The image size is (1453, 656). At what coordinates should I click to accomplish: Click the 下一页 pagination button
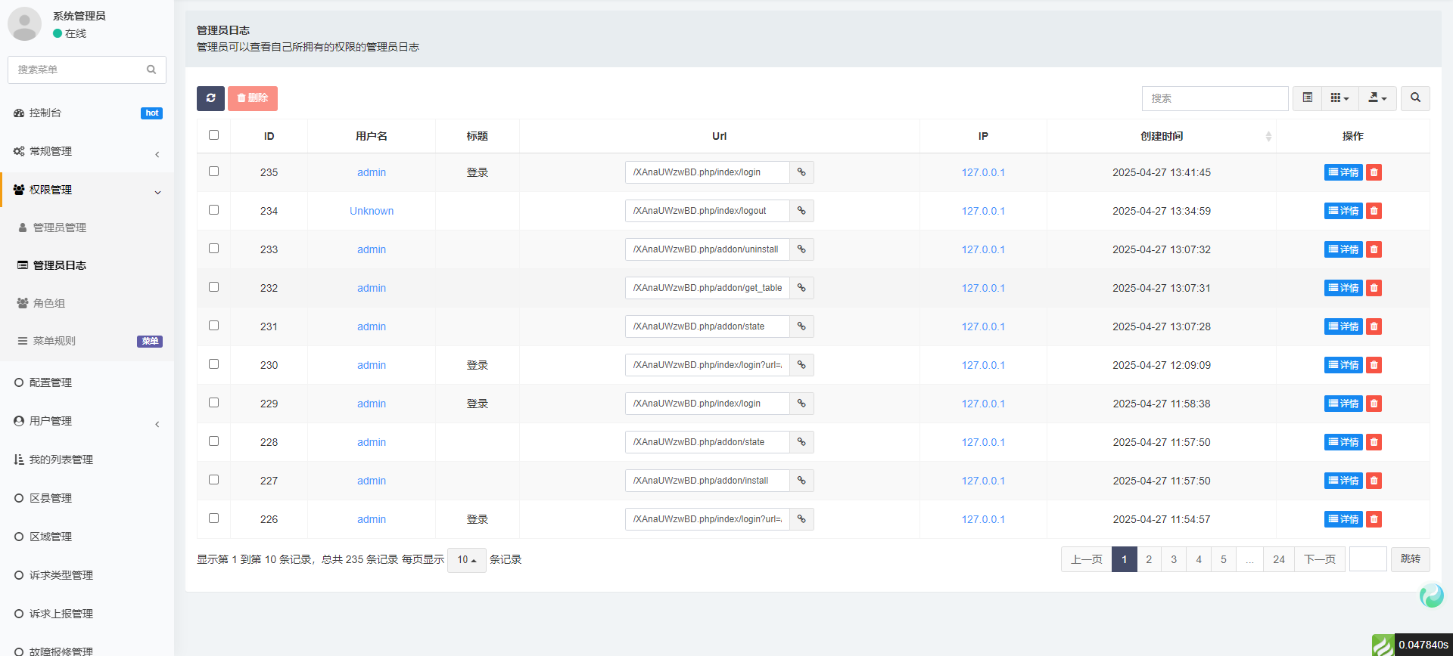1319,559
